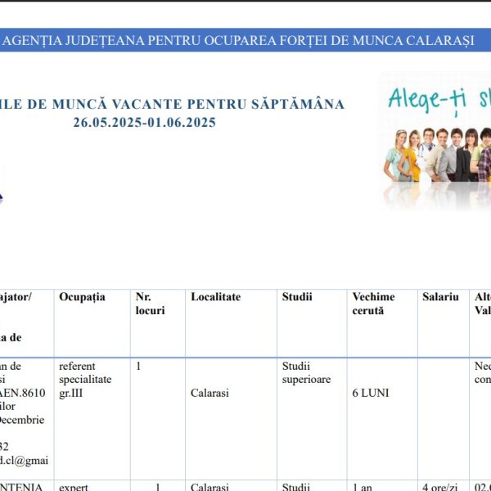
Task: Select the date range 26.05.2025-01.06.2025
Action: pyautogui.click(x=144, y=123)
